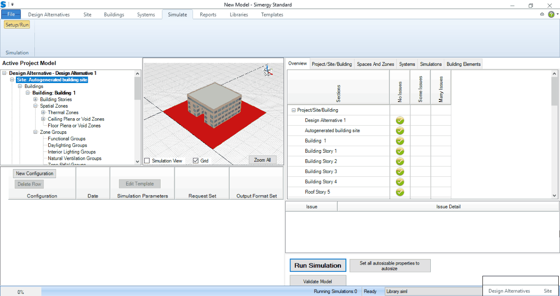Click the green check for Roof Story 5
The height and width of the screenshot is (296, 560).
point(400,192)
